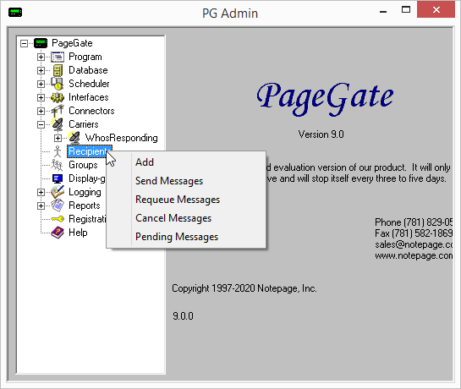Choose Pending Messages from context menu
Screen dimensions: 461x389
tap(186, 237)
